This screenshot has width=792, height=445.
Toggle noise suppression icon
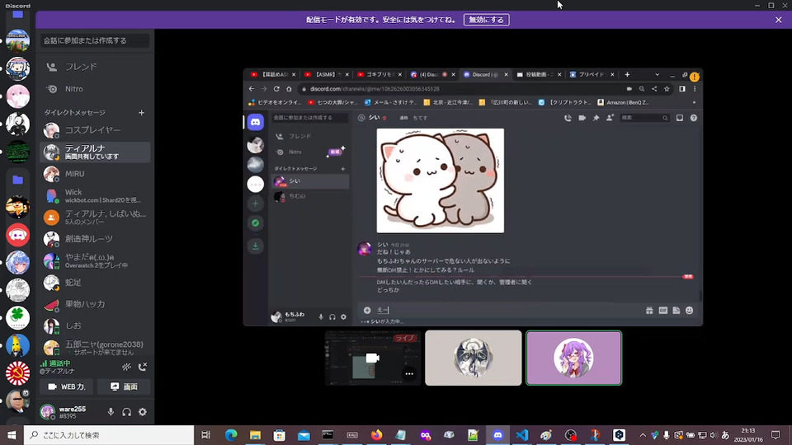tap(126, 367)
